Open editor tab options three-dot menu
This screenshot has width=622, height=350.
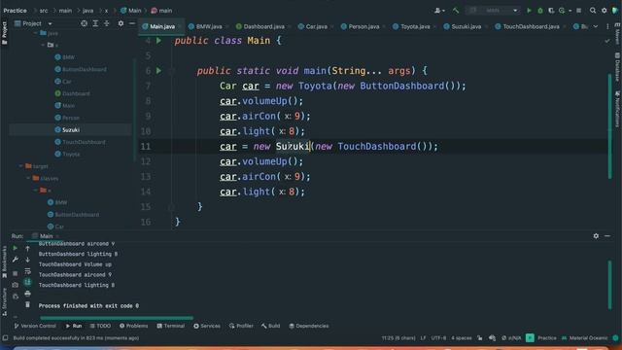coord(607,26)
